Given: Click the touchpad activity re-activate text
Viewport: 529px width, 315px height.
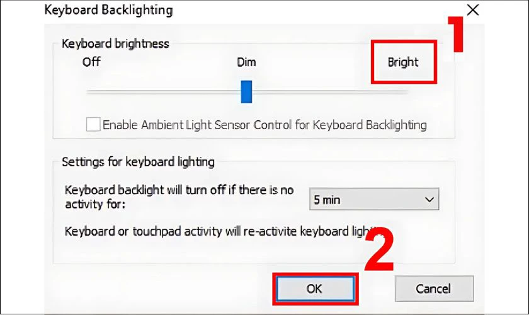Looking at the screenshot, I should 214,231.
